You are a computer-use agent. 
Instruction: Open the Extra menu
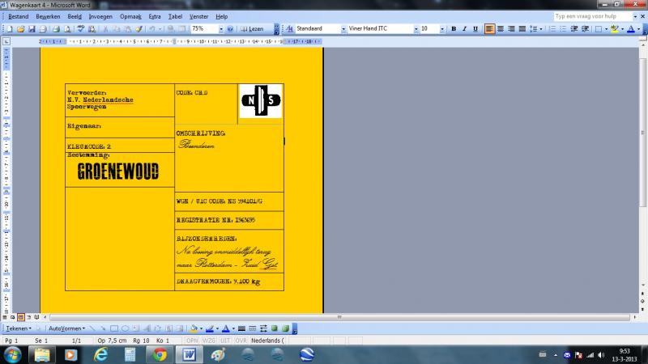(x=155, y=16)
